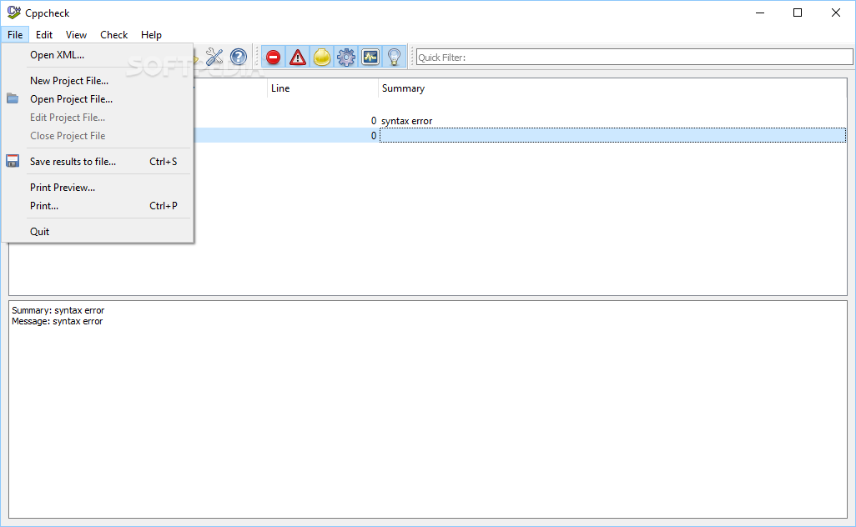856x527 pixels.
Task: Select Print... in the File menu
Action: click(x=98, y=206)
